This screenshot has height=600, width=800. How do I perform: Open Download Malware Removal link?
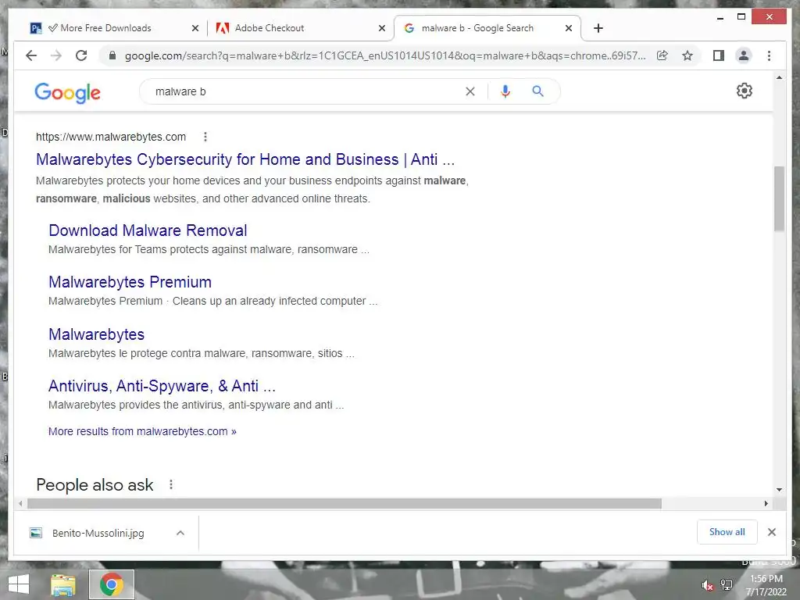(x=148, y=230)
